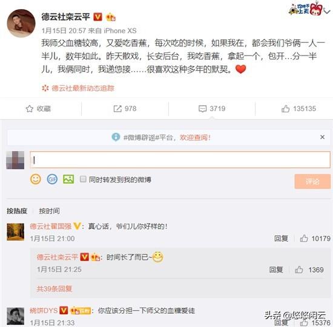Like the post with 135135 thumbs-up

click(x=285, y=109)
